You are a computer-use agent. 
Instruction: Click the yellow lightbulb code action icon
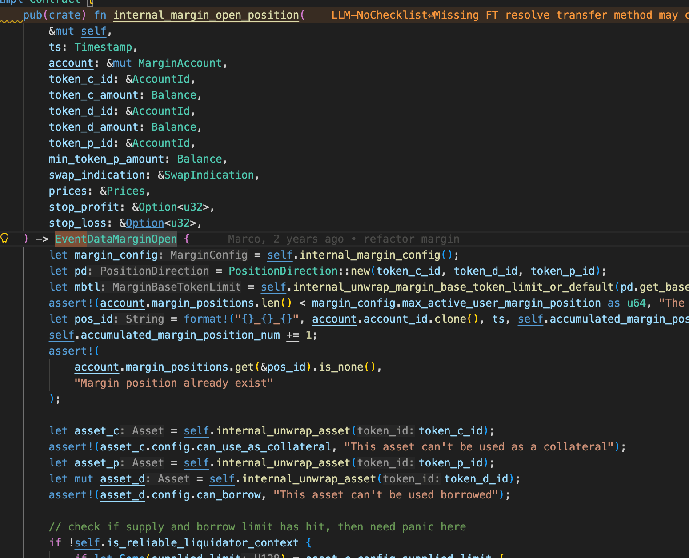pyautogui.click(x=5, y=239)
